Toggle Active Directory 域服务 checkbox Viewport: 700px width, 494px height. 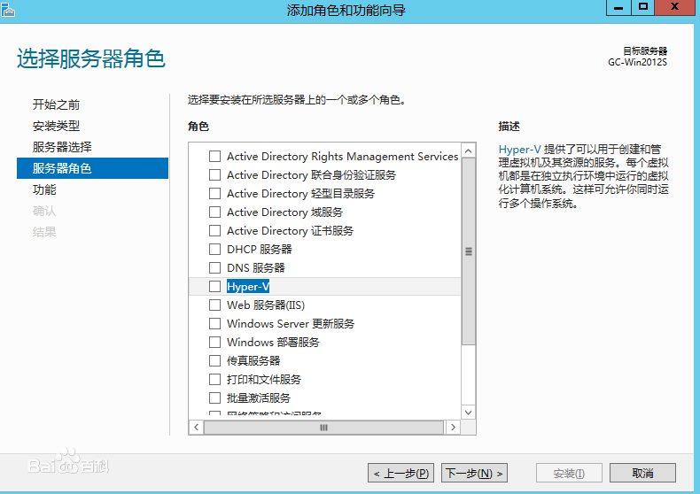click(x=214, y=212)
